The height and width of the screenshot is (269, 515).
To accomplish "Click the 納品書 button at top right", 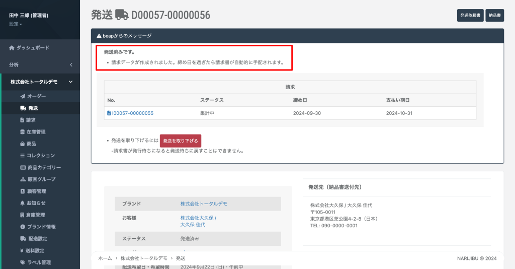I will [x=494, y=16].
